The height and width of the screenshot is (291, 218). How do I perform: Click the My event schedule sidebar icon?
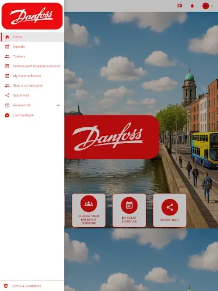7,76
